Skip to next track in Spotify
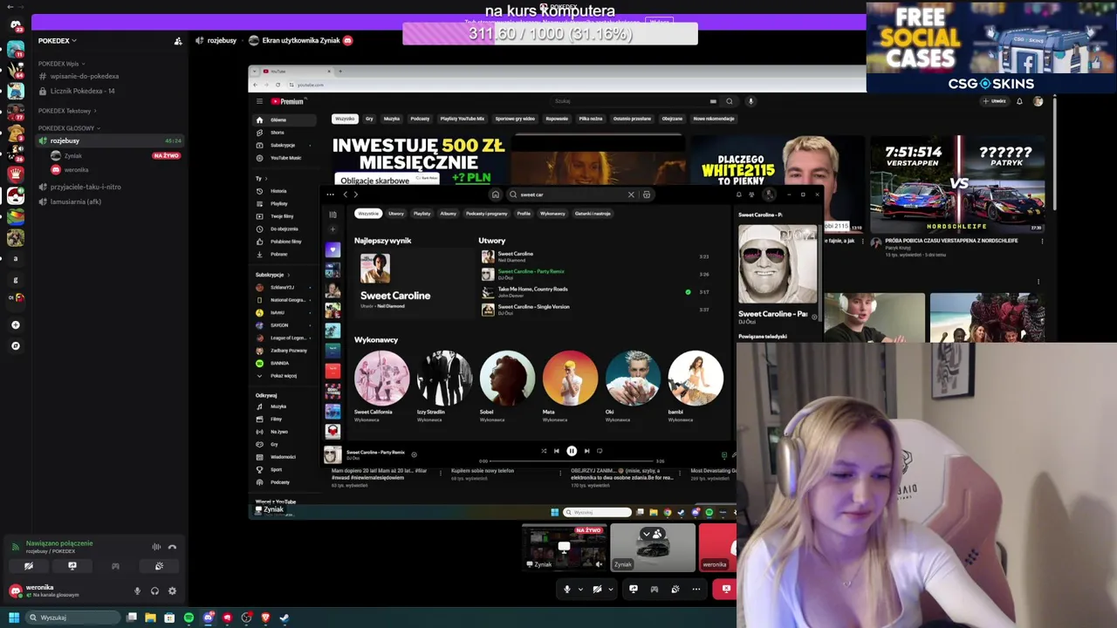The width and height of the screenshot is (1117, 628). pos(586,451)
